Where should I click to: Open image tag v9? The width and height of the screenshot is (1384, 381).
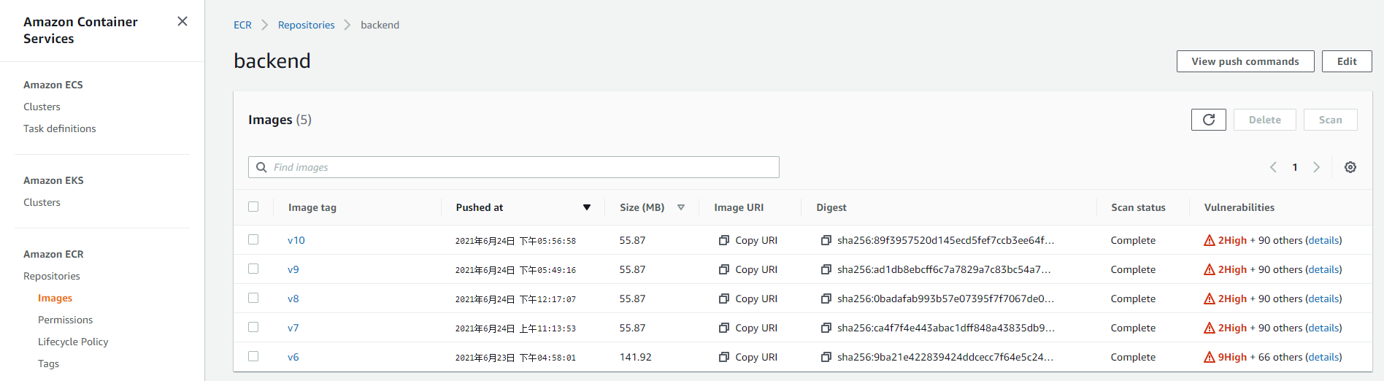click(293, 269)
